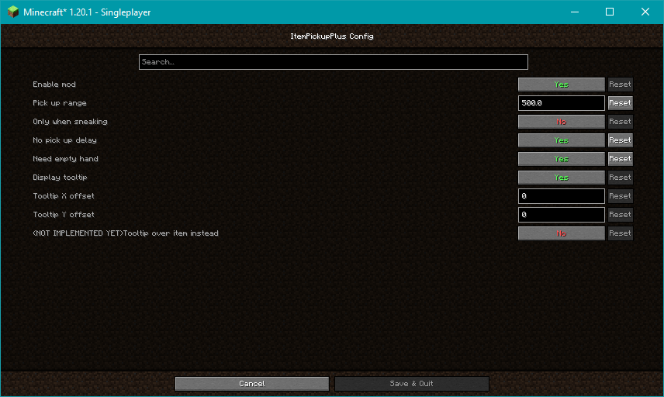The width and height of the screenshot is (664, 397).
Task: Click the No pick up delay label
Action: coord(65,140)
